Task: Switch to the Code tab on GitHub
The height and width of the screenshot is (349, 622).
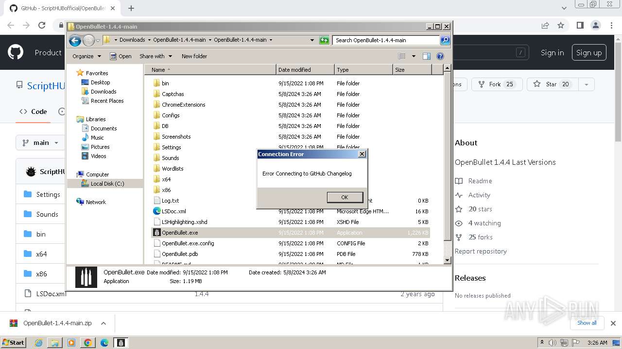Action: coord(33,111)
